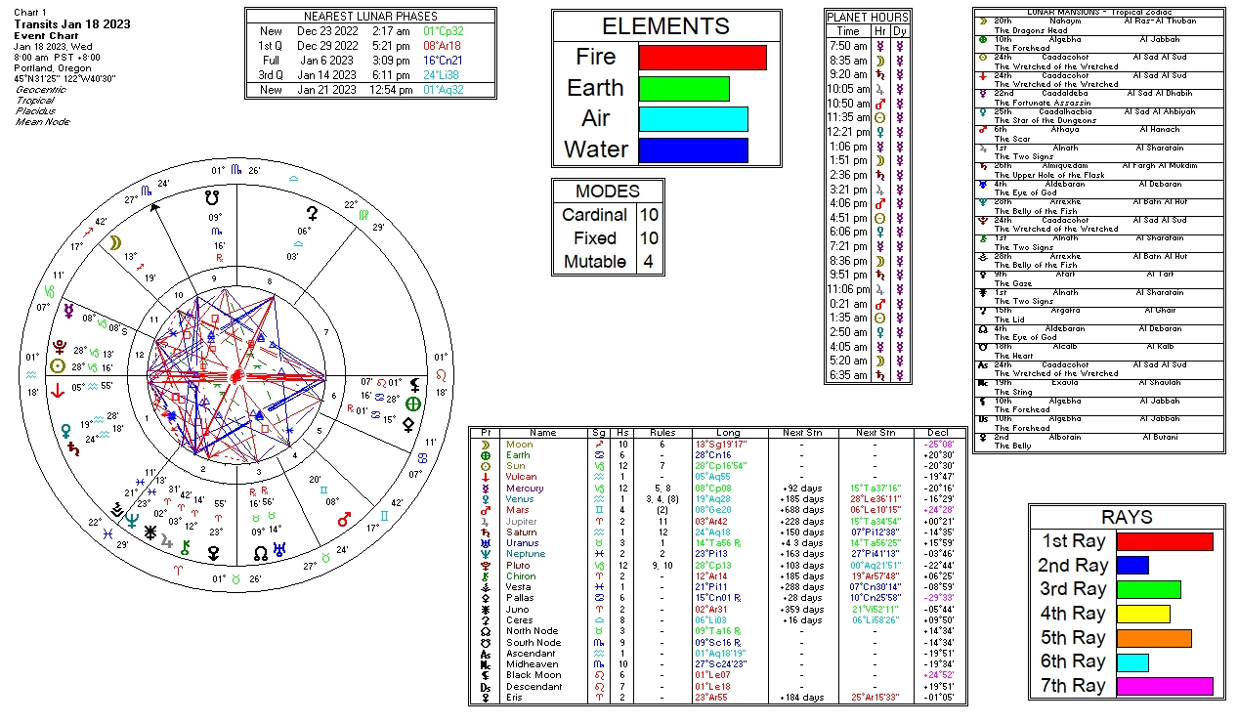Select the Mutable mode row
The image size is (1238, 724).
[608, 262]
